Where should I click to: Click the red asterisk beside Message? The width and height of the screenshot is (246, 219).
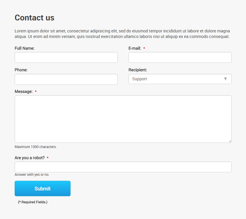(36, 91)
